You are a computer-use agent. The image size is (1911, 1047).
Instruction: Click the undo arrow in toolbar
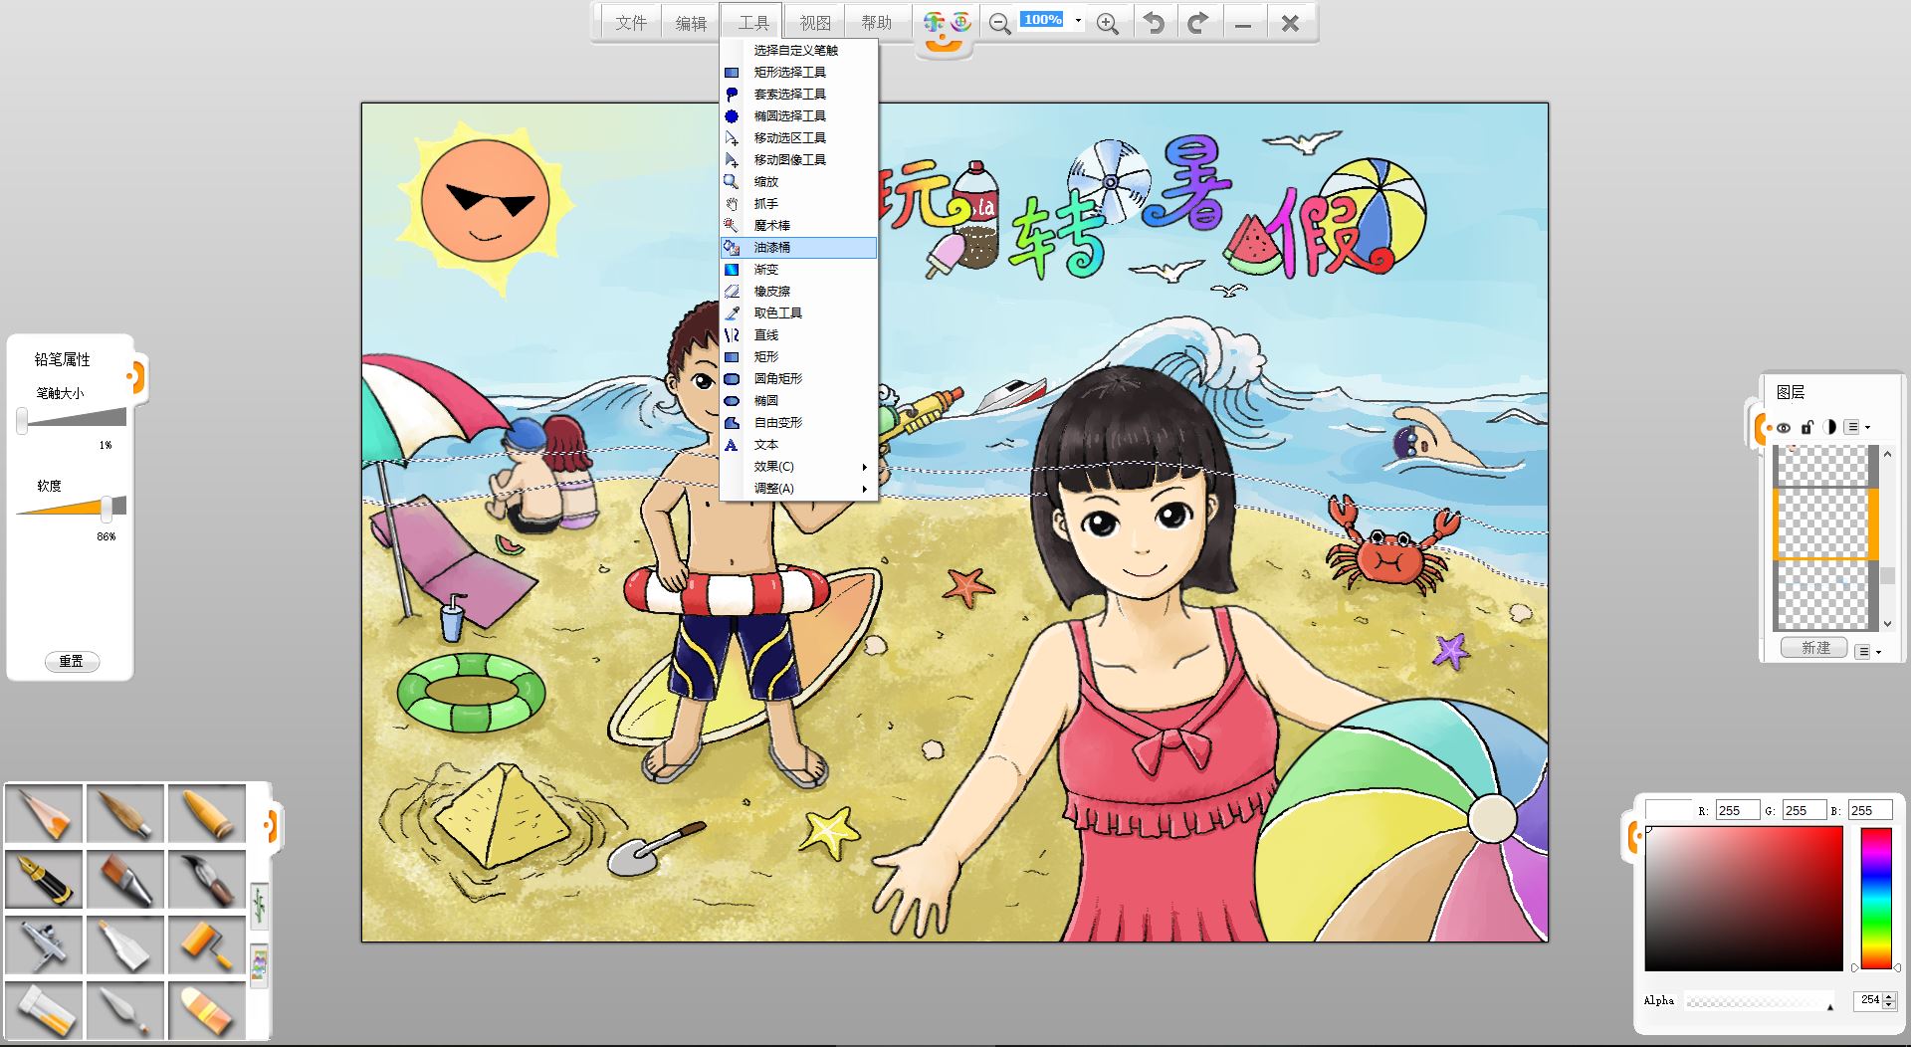pos(1154,23)
